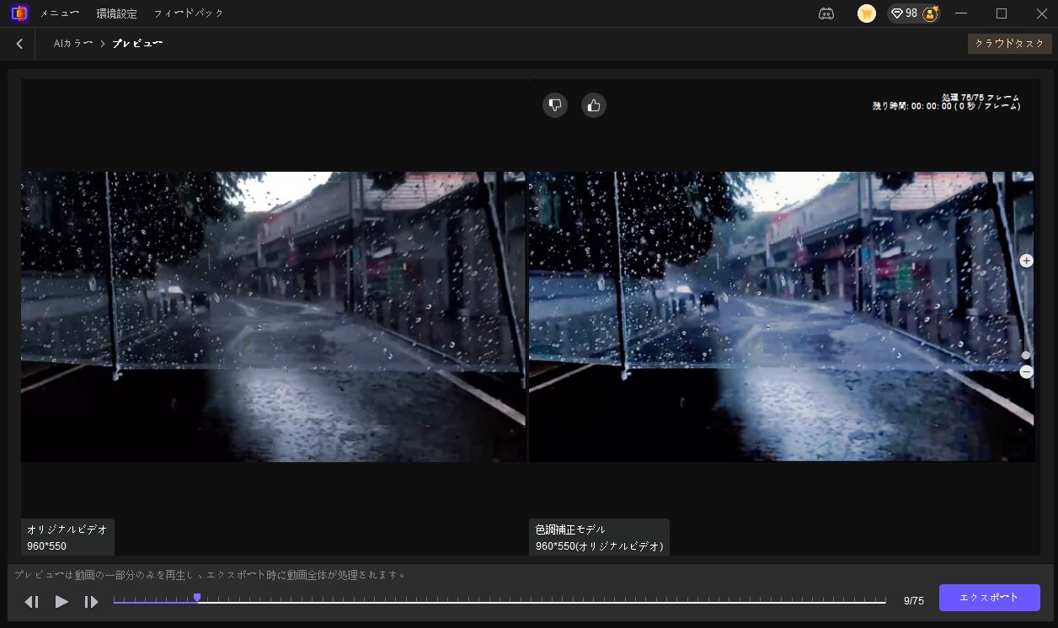This screenshot has height=628, width=1058.
Task: Zoom out with the minus icon
Action: [1026, 371]
